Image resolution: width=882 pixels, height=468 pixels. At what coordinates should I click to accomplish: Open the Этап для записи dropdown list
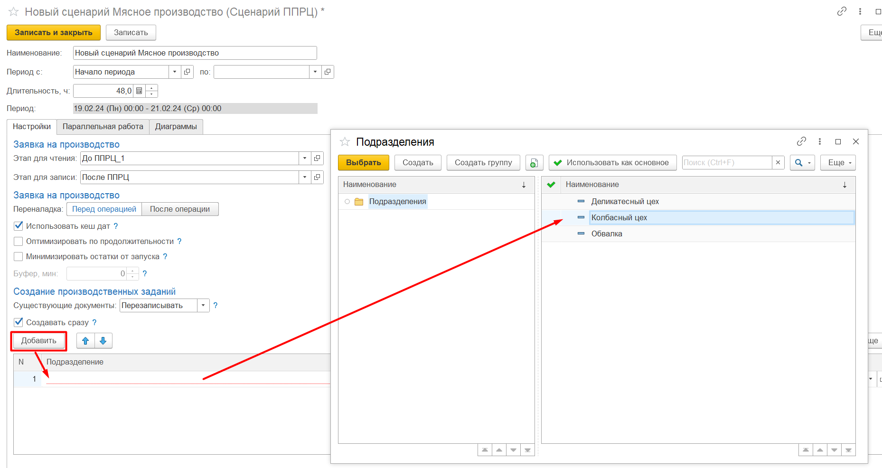305,177
